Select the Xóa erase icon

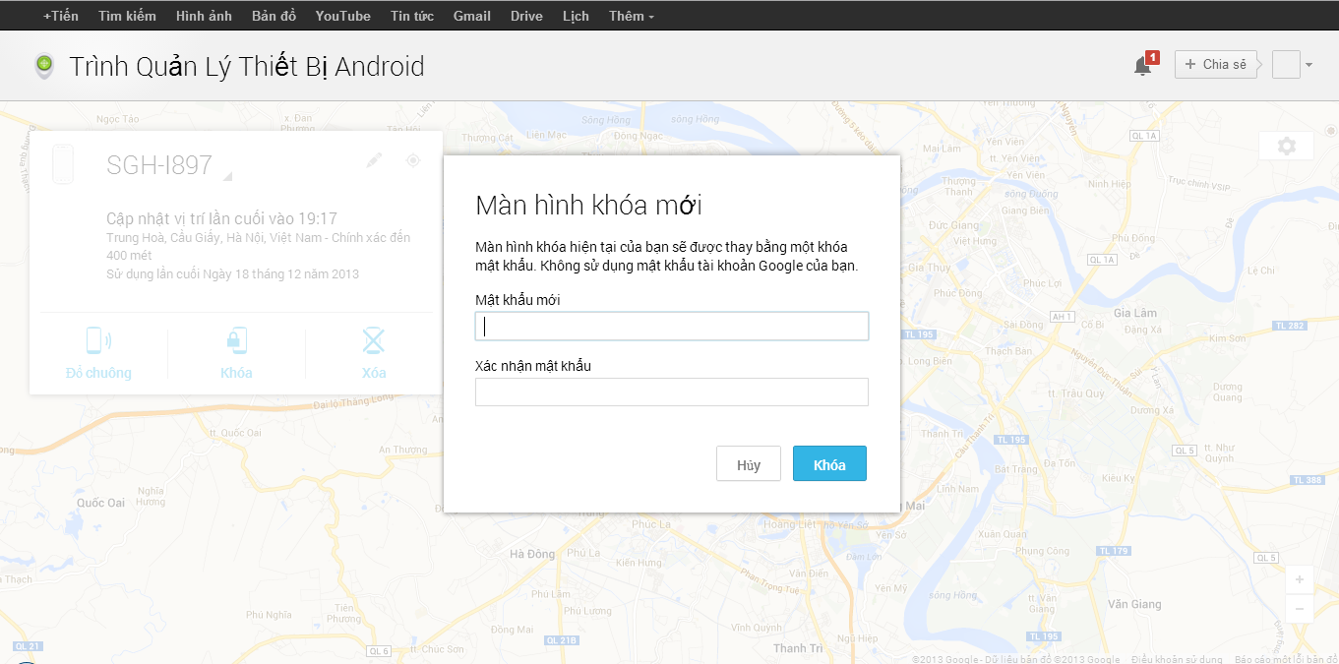(x=372, y=340)
